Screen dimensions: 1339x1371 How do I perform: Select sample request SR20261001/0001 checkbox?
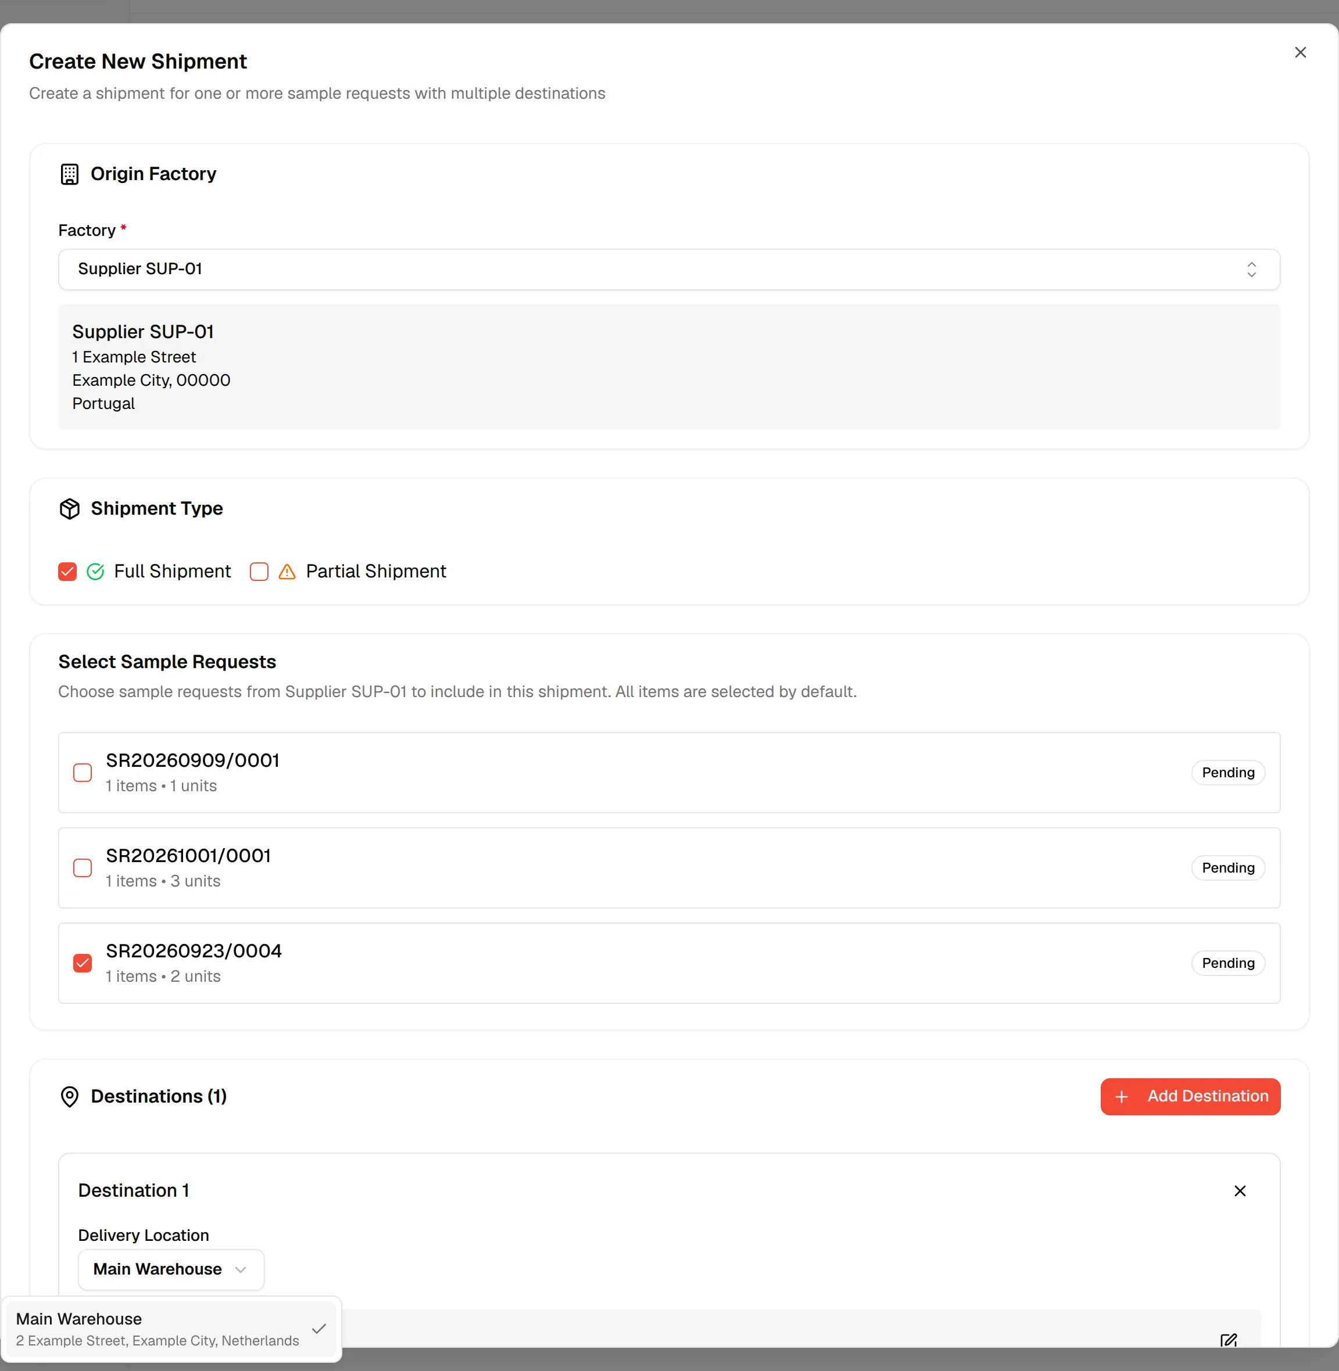tap(83, 867)
